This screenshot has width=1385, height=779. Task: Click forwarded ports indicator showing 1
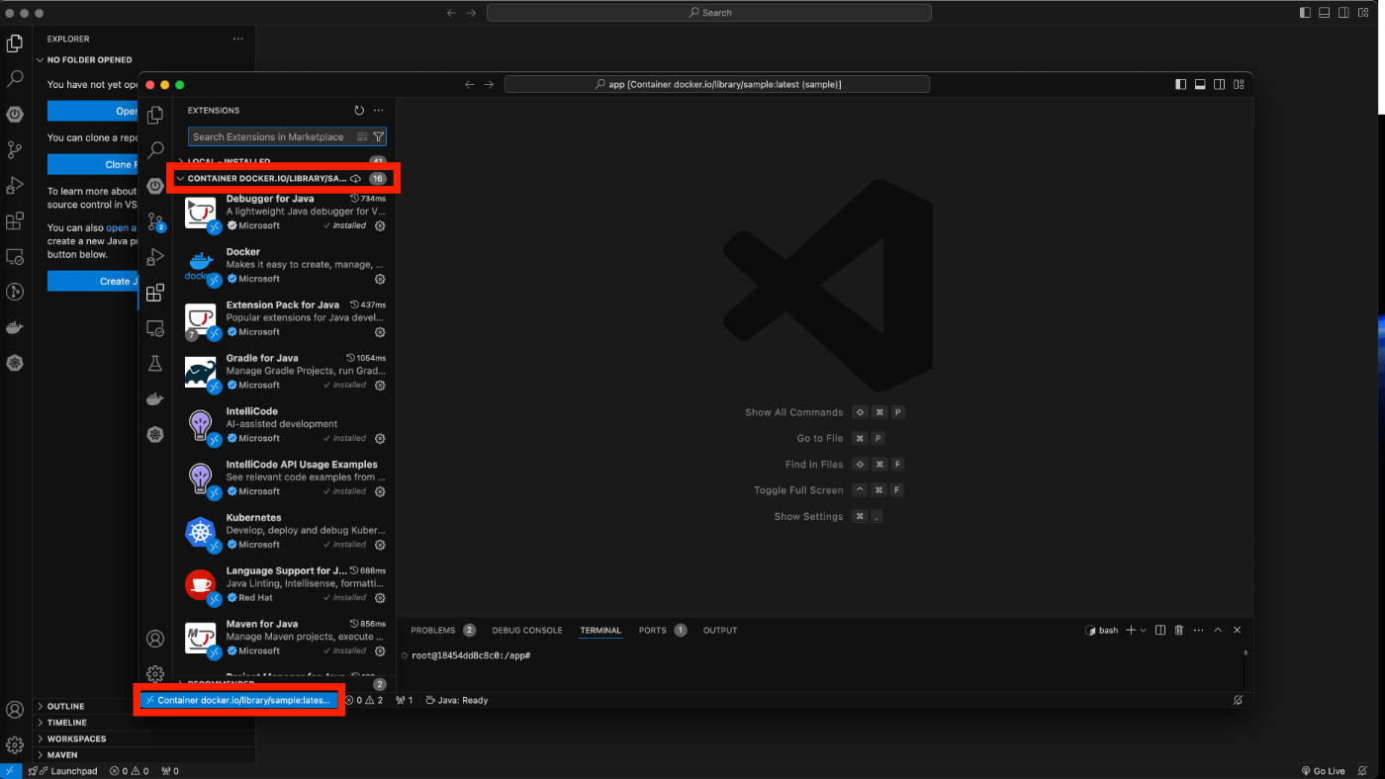coord(405,700)
